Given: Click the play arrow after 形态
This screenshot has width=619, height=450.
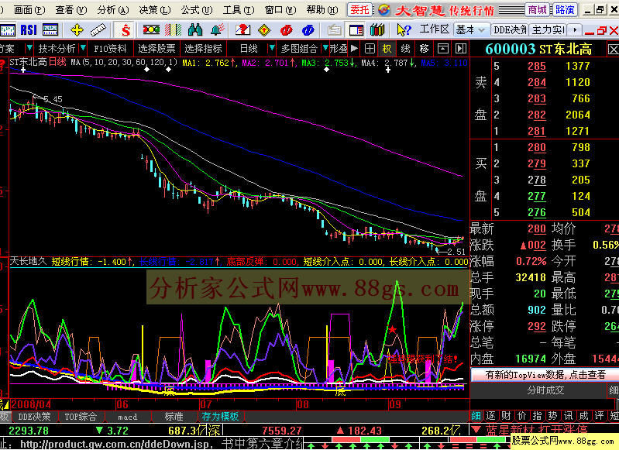Looking at the screenshot, I should 354,49.
